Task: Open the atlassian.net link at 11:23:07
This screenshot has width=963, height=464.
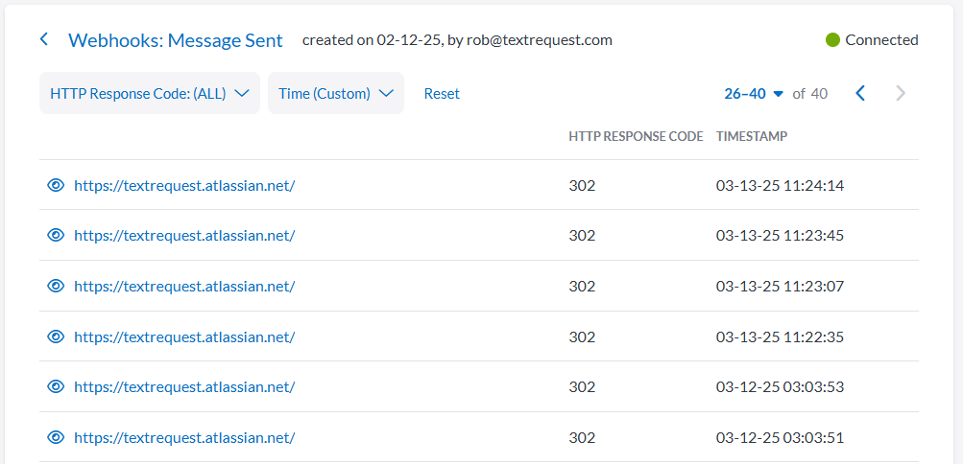Action: [183, 286]
